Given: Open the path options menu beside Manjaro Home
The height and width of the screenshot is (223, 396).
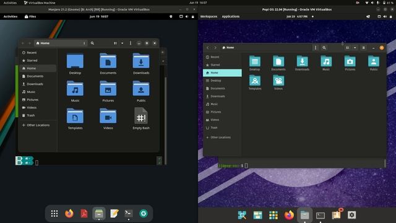Looking at the screenshot, I should point(84,43).
